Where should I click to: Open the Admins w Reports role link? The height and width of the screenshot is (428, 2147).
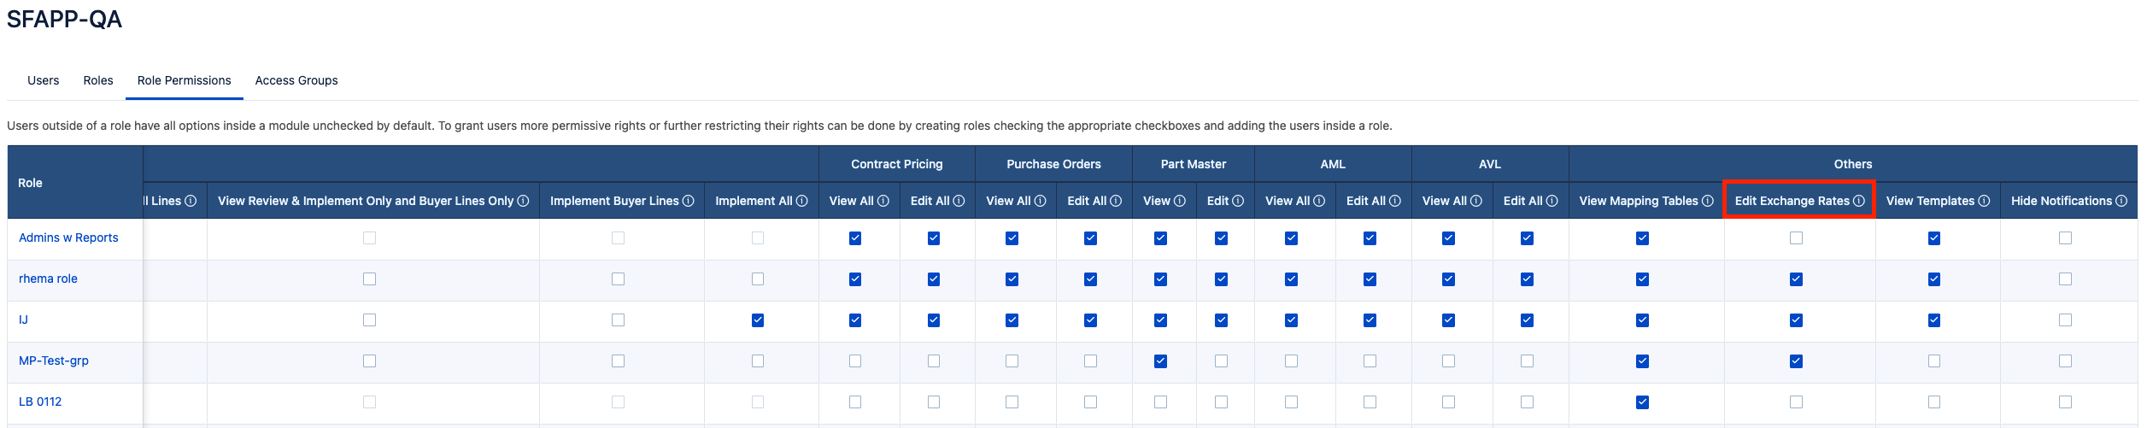click(68, 237)
